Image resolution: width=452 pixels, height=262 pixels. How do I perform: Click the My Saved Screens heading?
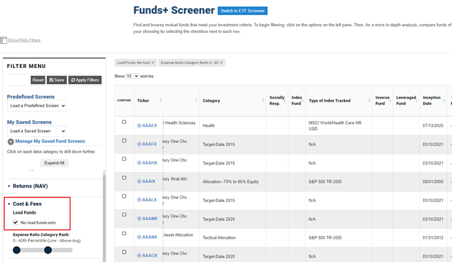point(29,122)
